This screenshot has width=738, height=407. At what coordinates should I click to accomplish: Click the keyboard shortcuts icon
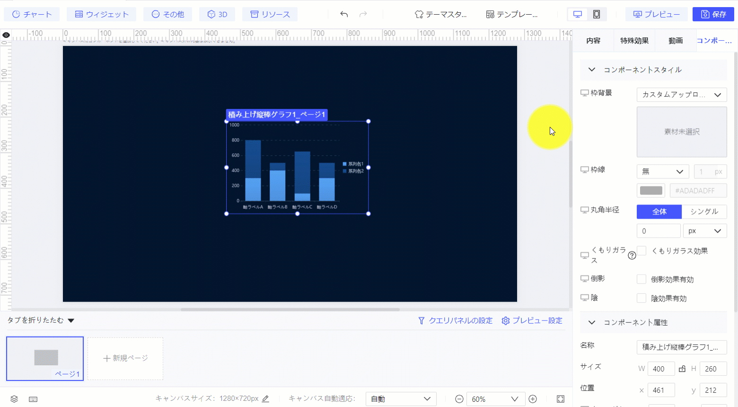(x=33, y=399)
